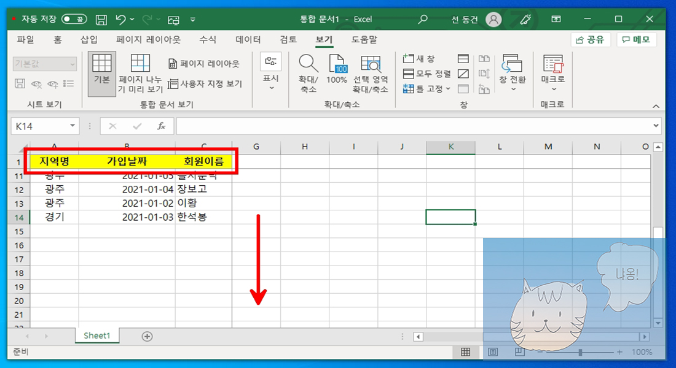This screenshot has width=676, height=368.
Task: Switch to the 페이지 레이아웃 ribbon tab
Action: (148, 40)
